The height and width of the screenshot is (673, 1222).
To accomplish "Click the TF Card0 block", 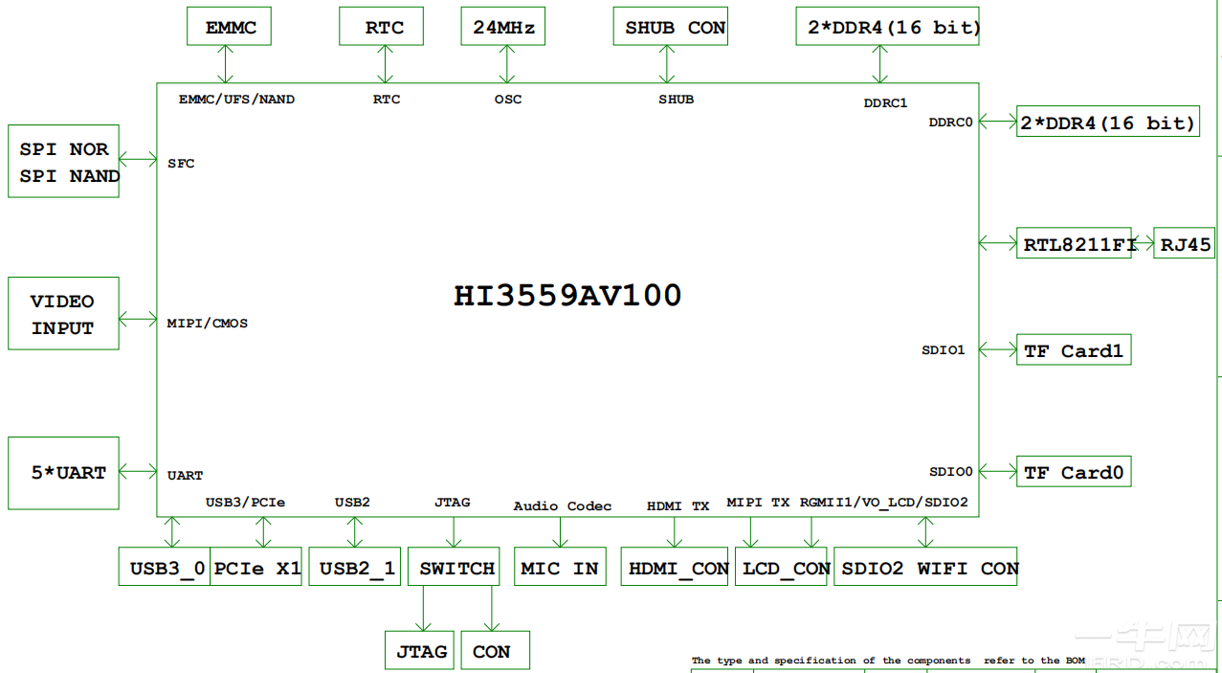I will 1073,472.
